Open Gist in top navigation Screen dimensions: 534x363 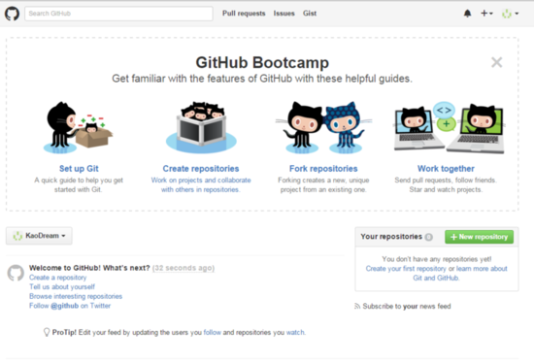pyautogui.click(x=310, y=14)
